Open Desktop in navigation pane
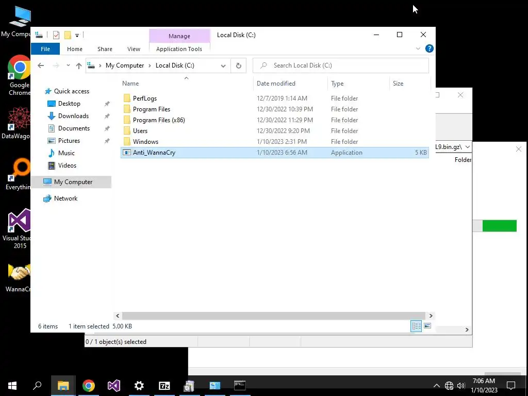This screenshot has height=396, width=528. pyautogui.click(x=69, y=104)
